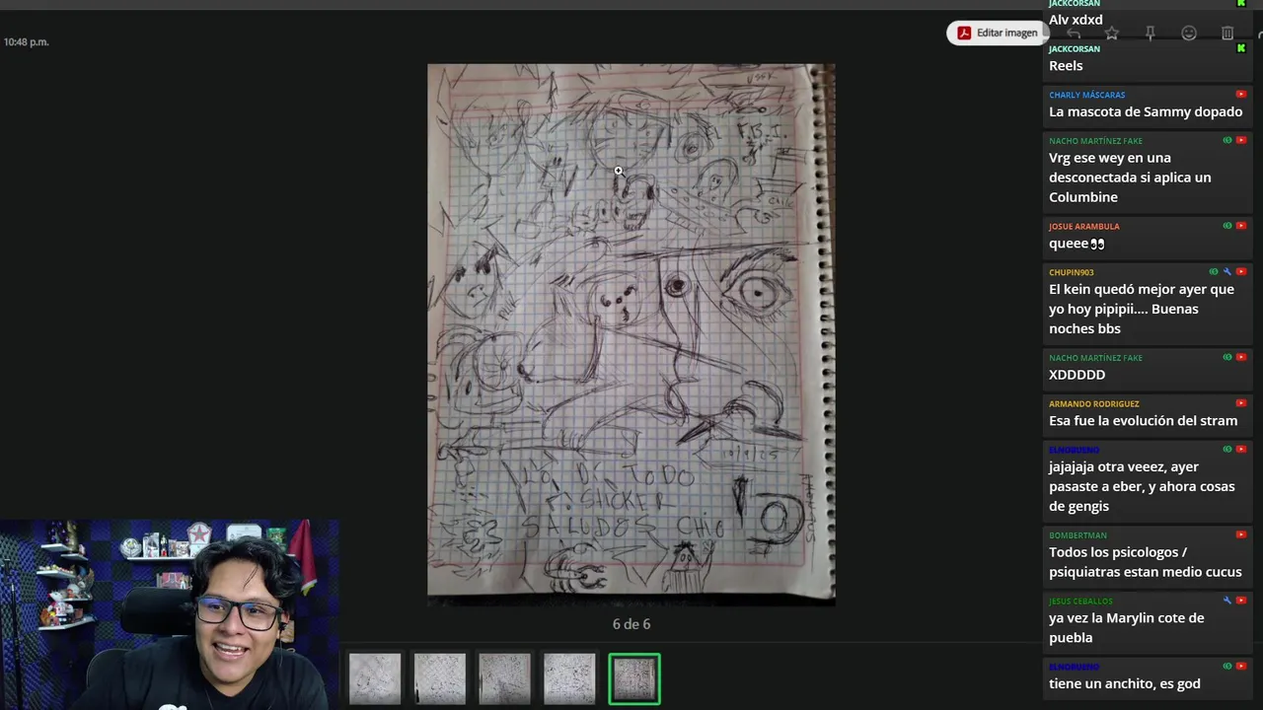Viewport: 1263px width, 710px height.
Task: Click the pin message icon in chat toolbar
Action: (1151, 34)
